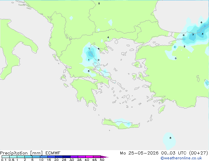
Task: Click the legend label '35'
Action: (79, 160)
